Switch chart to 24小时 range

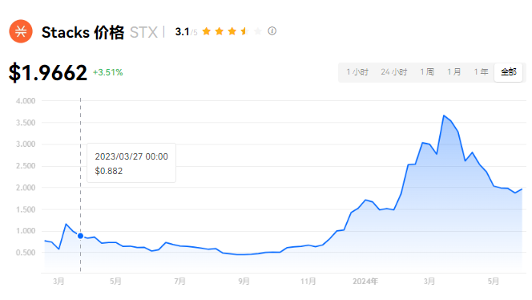(393, 72)
